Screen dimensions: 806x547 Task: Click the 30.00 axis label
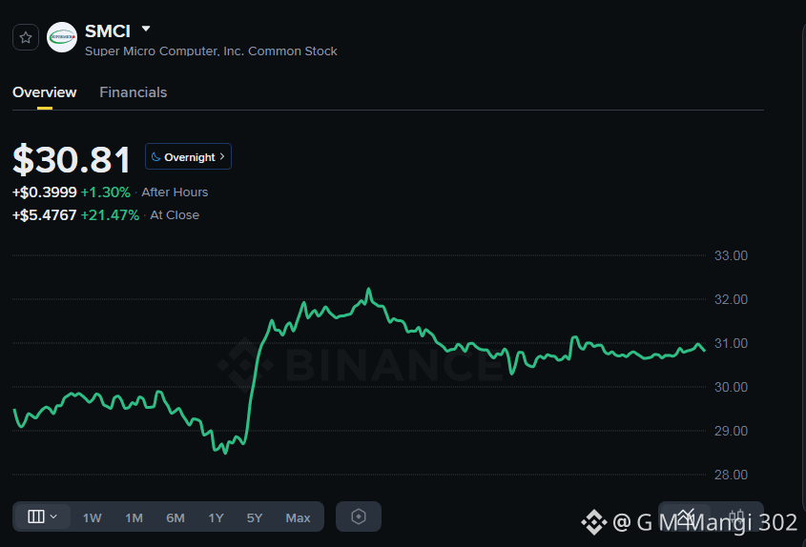click(731, 387)
